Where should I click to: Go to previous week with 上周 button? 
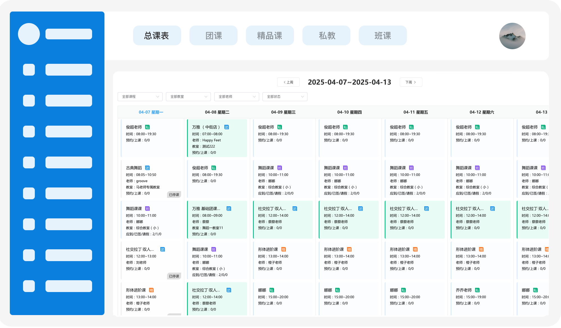point(288,82)
